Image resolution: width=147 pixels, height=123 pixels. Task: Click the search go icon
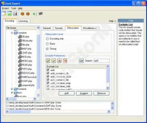(x=81, y=61)
